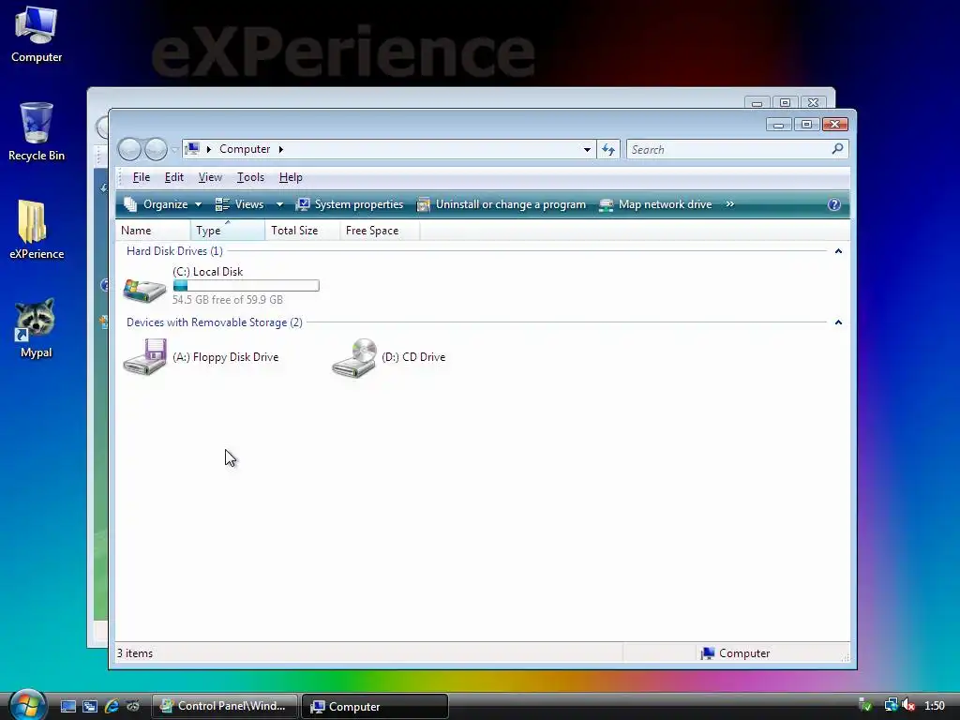Viewport: 960px width, 720px height.
Task: Click the Computer zone in status bar
Action: click(x=735, y=653)
